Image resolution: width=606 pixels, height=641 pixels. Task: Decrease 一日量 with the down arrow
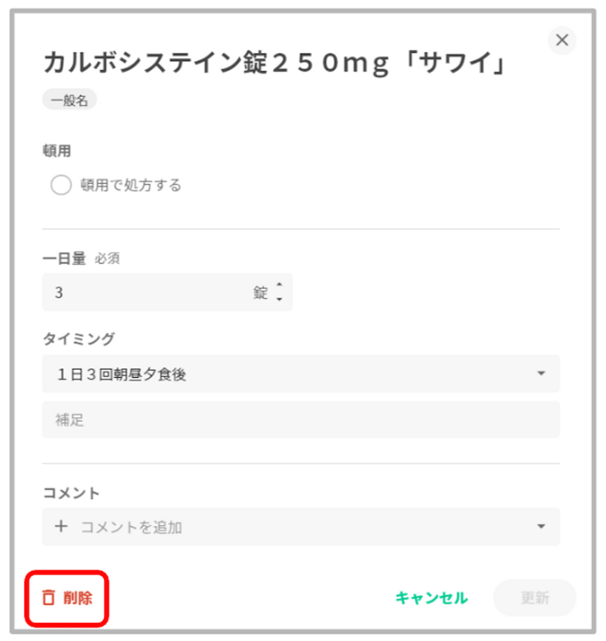tap(279, 299)
